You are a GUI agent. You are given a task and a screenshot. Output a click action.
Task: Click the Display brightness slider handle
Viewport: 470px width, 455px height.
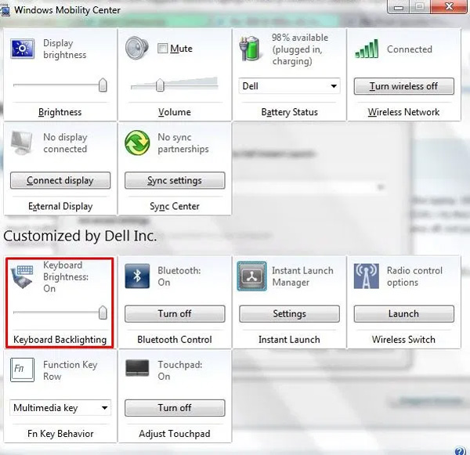tap(103, 85)
